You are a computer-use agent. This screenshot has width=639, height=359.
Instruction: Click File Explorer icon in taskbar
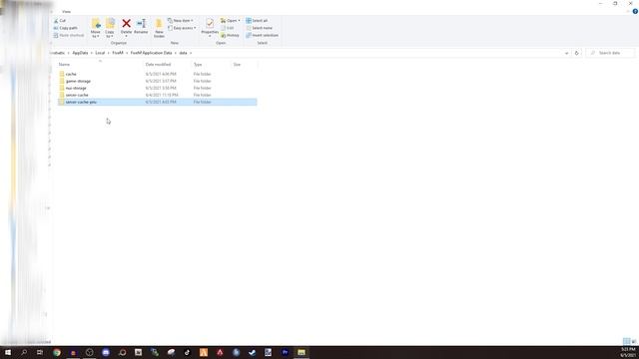point(302,352)
